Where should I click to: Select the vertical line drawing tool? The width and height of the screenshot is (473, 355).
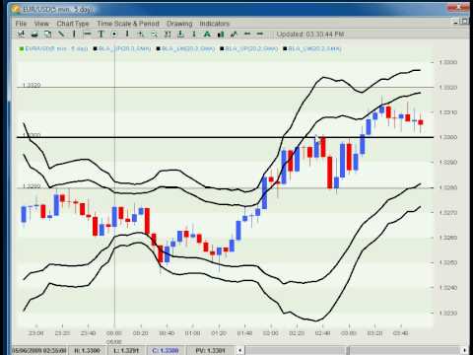pyautogui.click(x=74, y=34)
